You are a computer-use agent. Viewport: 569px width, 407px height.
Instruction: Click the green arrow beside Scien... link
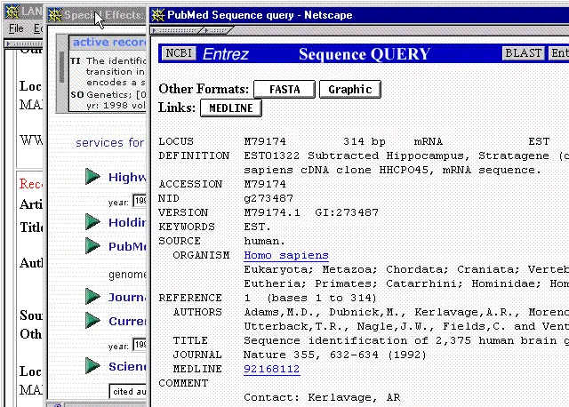tap(92, 365)
